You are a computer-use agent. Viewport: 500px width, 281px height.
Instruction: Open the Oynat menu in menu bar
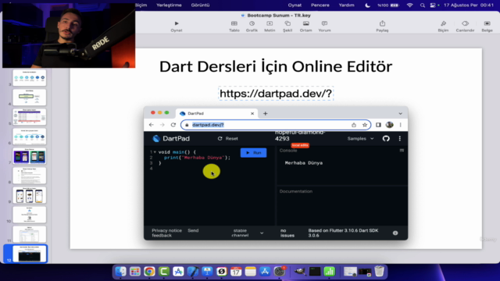point(295,5)
